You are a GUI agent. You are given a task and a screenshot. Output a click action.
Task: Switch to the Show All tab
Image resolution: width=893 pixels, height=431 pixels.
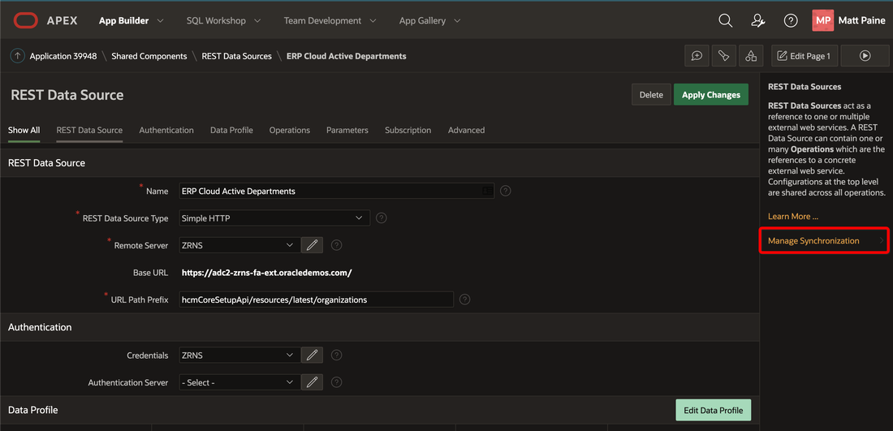click(24, 130)
